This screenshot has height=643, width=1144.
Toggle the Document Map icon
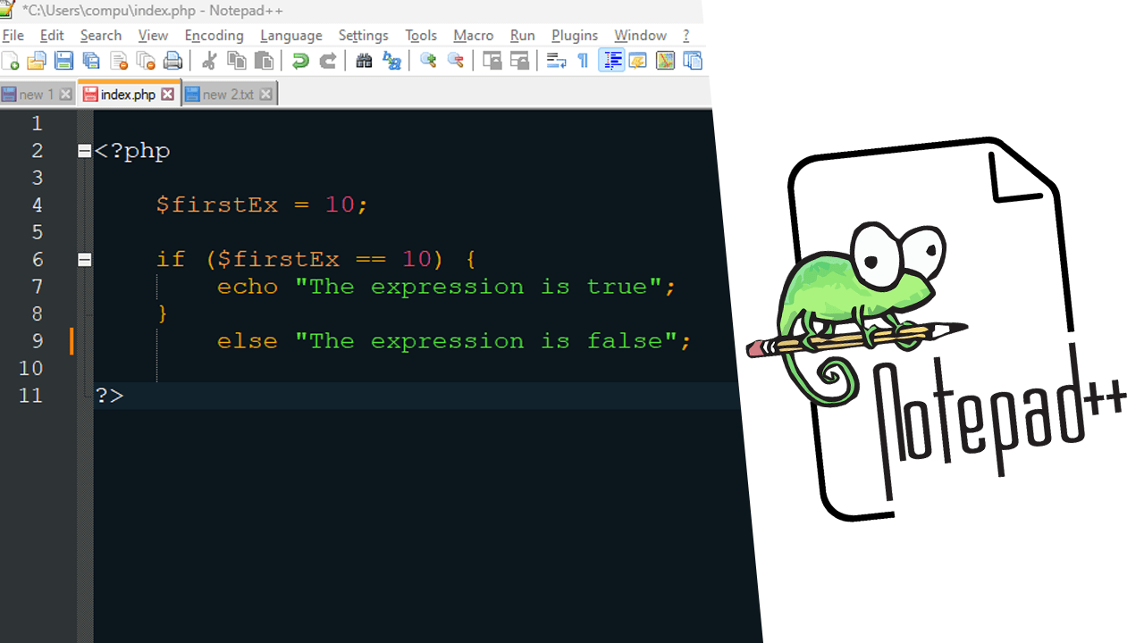click(x=665, y=61)
